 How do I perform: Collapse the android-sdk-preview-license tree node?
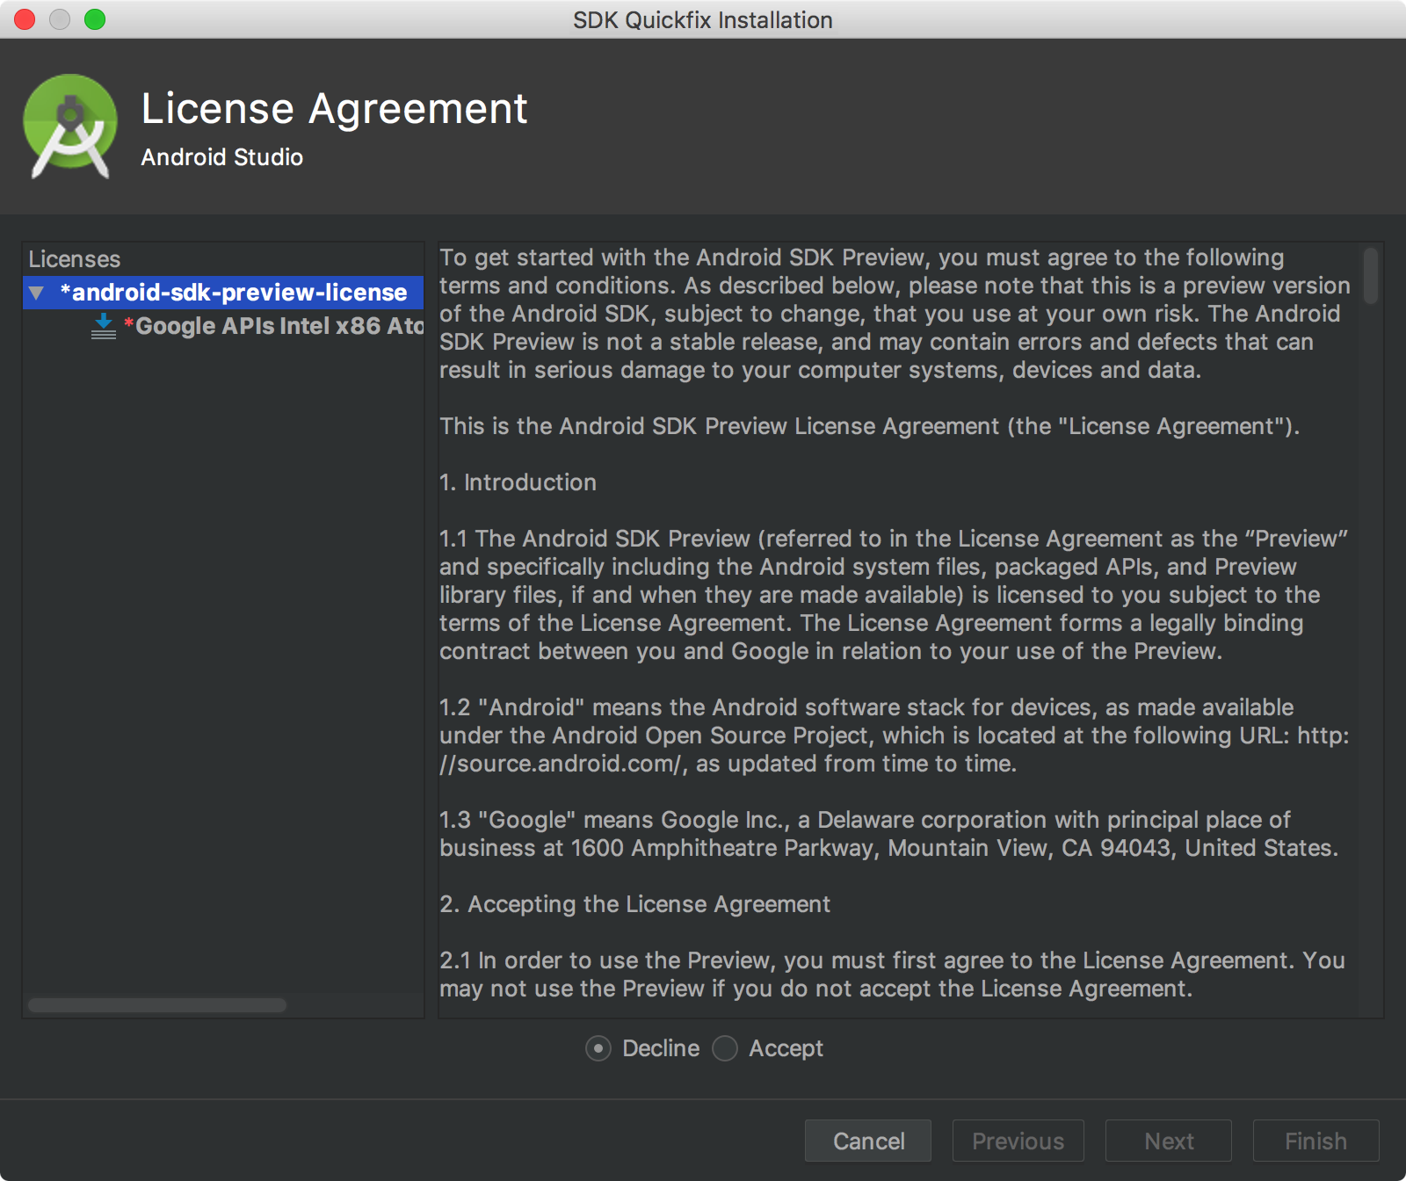coord(36,293)
